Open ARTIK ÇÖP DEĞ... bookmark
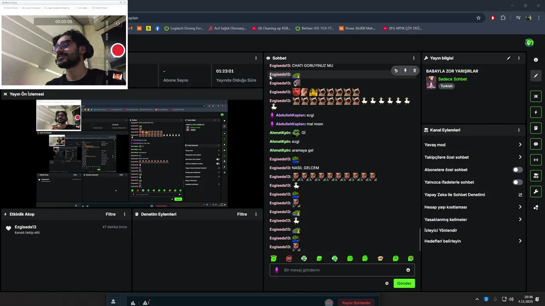This screenshot has height=306, width=545. pos(402,28)
